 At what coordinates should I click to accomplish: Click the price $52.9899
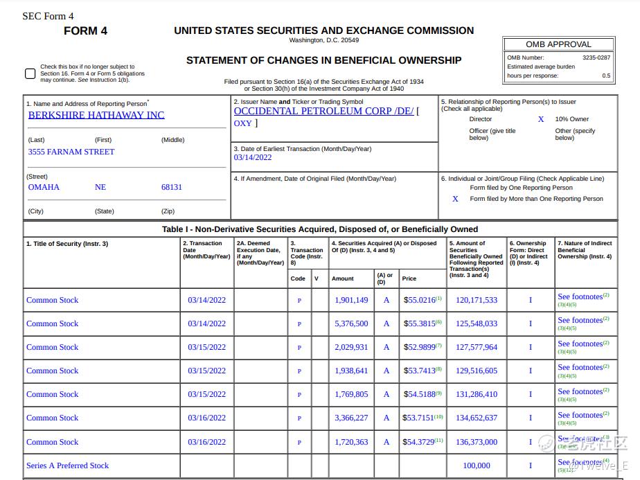click(420, 347)
